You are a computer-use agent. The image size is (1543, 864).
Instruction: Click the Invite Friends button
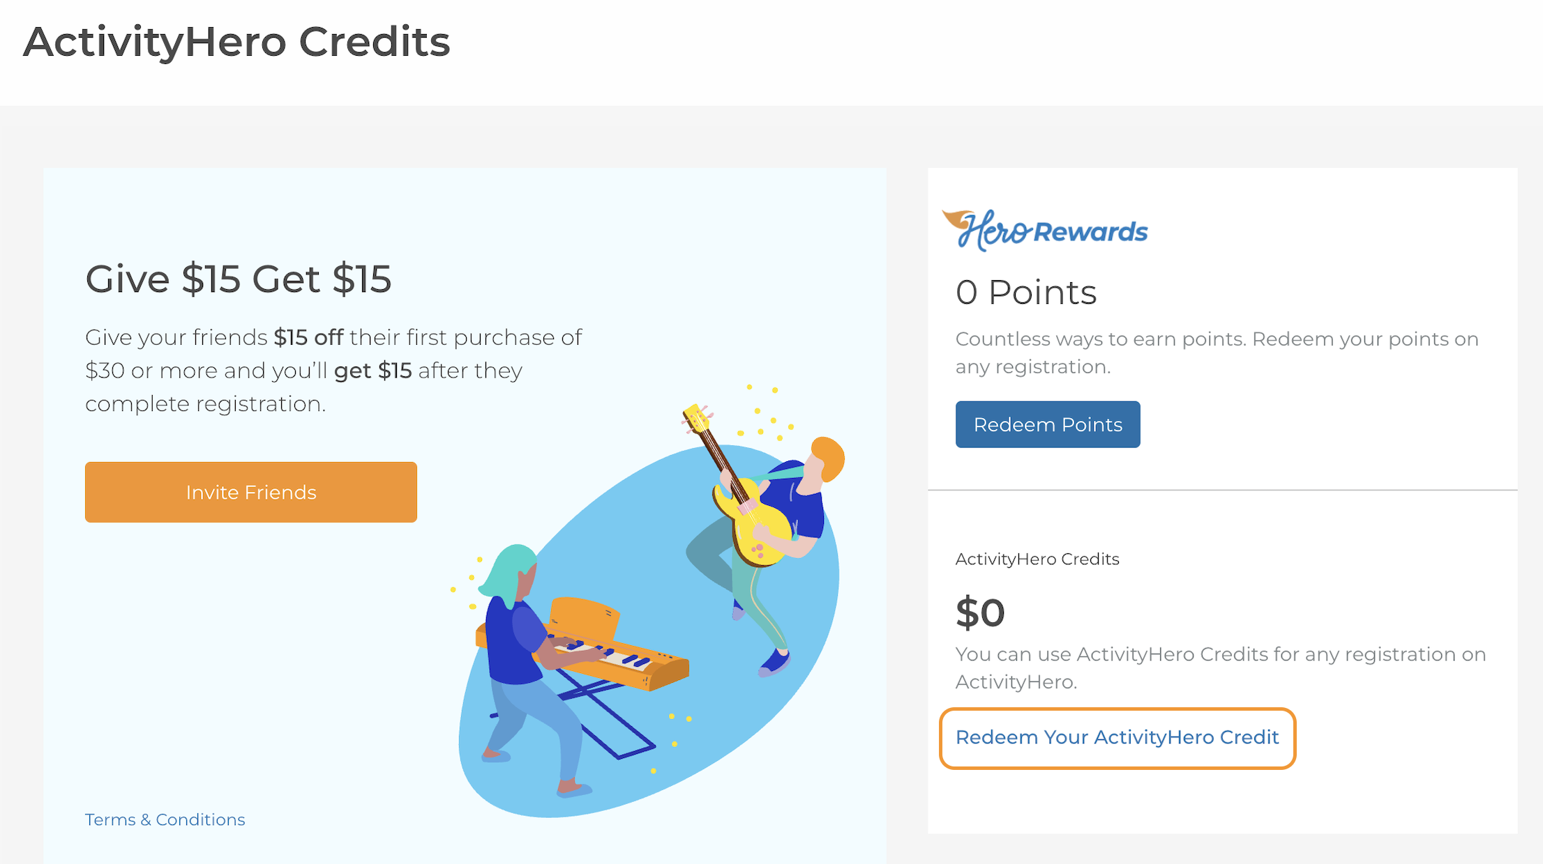point(250,492)
